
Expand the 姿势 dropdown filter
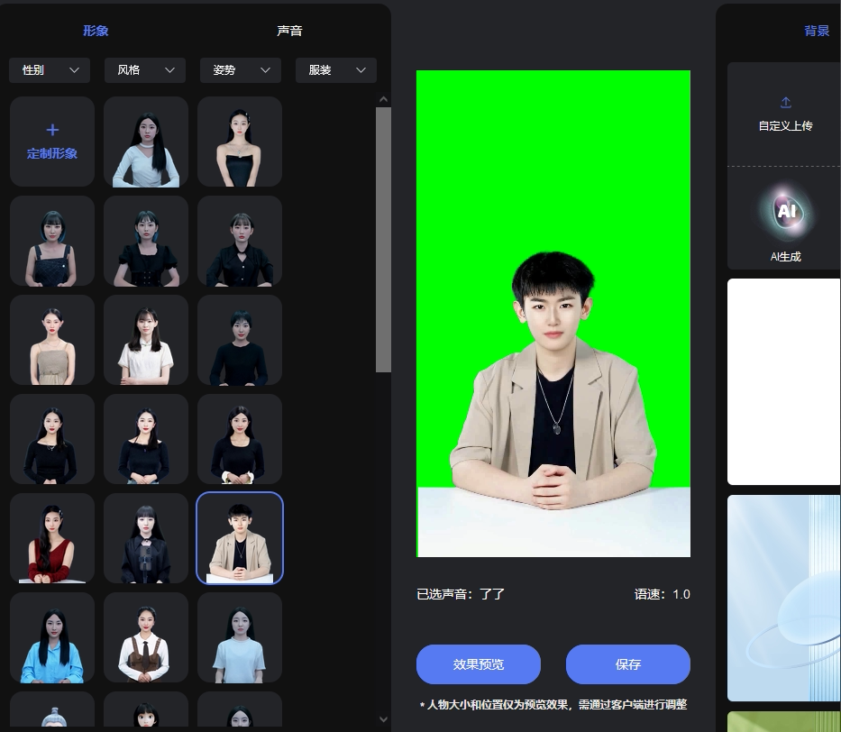tap(241, 70)
